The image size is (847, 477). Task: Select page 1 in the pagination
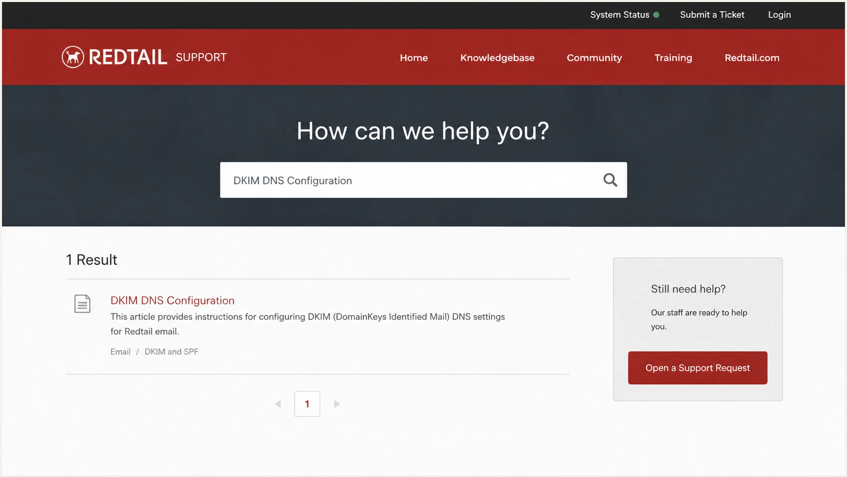coord(307,404)
